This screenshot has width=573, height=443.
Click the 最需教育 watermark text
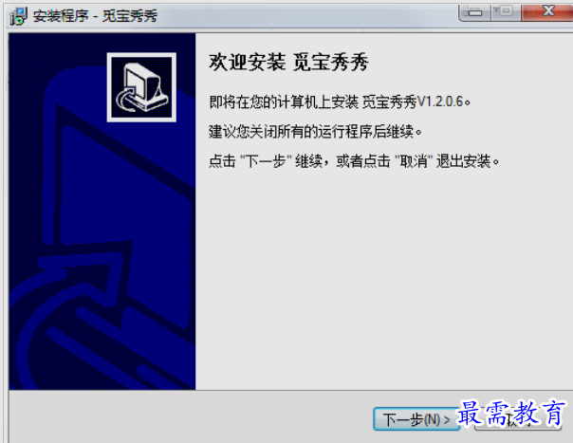click(511, 414)
